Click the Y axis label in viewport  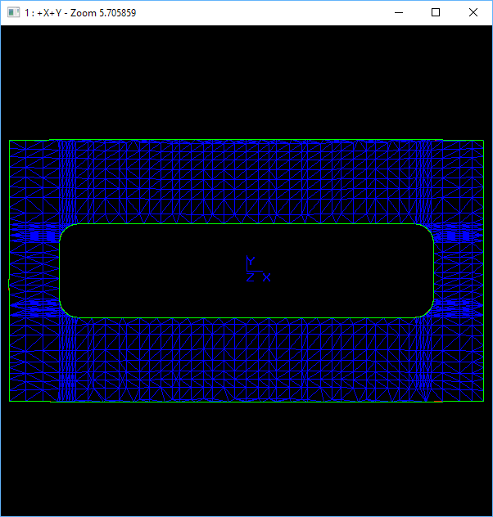tap(251, 261)
